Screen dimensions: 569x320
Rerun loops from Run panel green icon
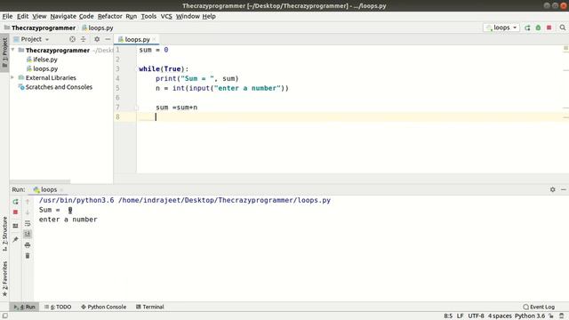16,202
